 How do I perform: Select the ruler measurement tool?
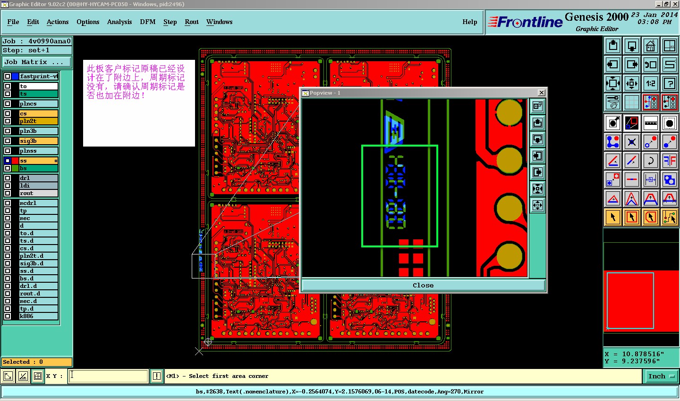[x=651, y=123]
